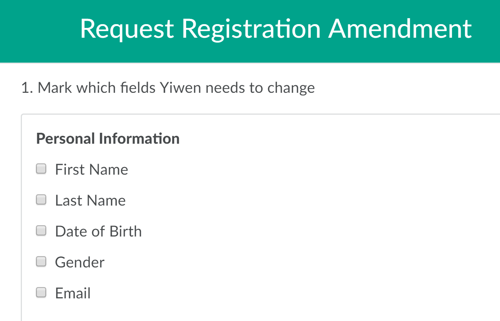500x321 pixels.
Task: Click the "Last Name" label text
Action: pos(90,201)
